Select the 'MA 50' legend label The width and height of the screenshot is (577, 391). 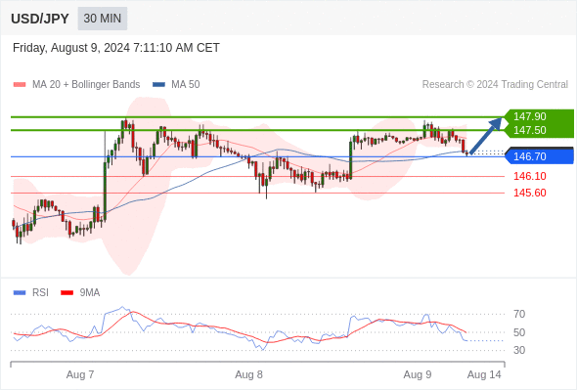186,85
